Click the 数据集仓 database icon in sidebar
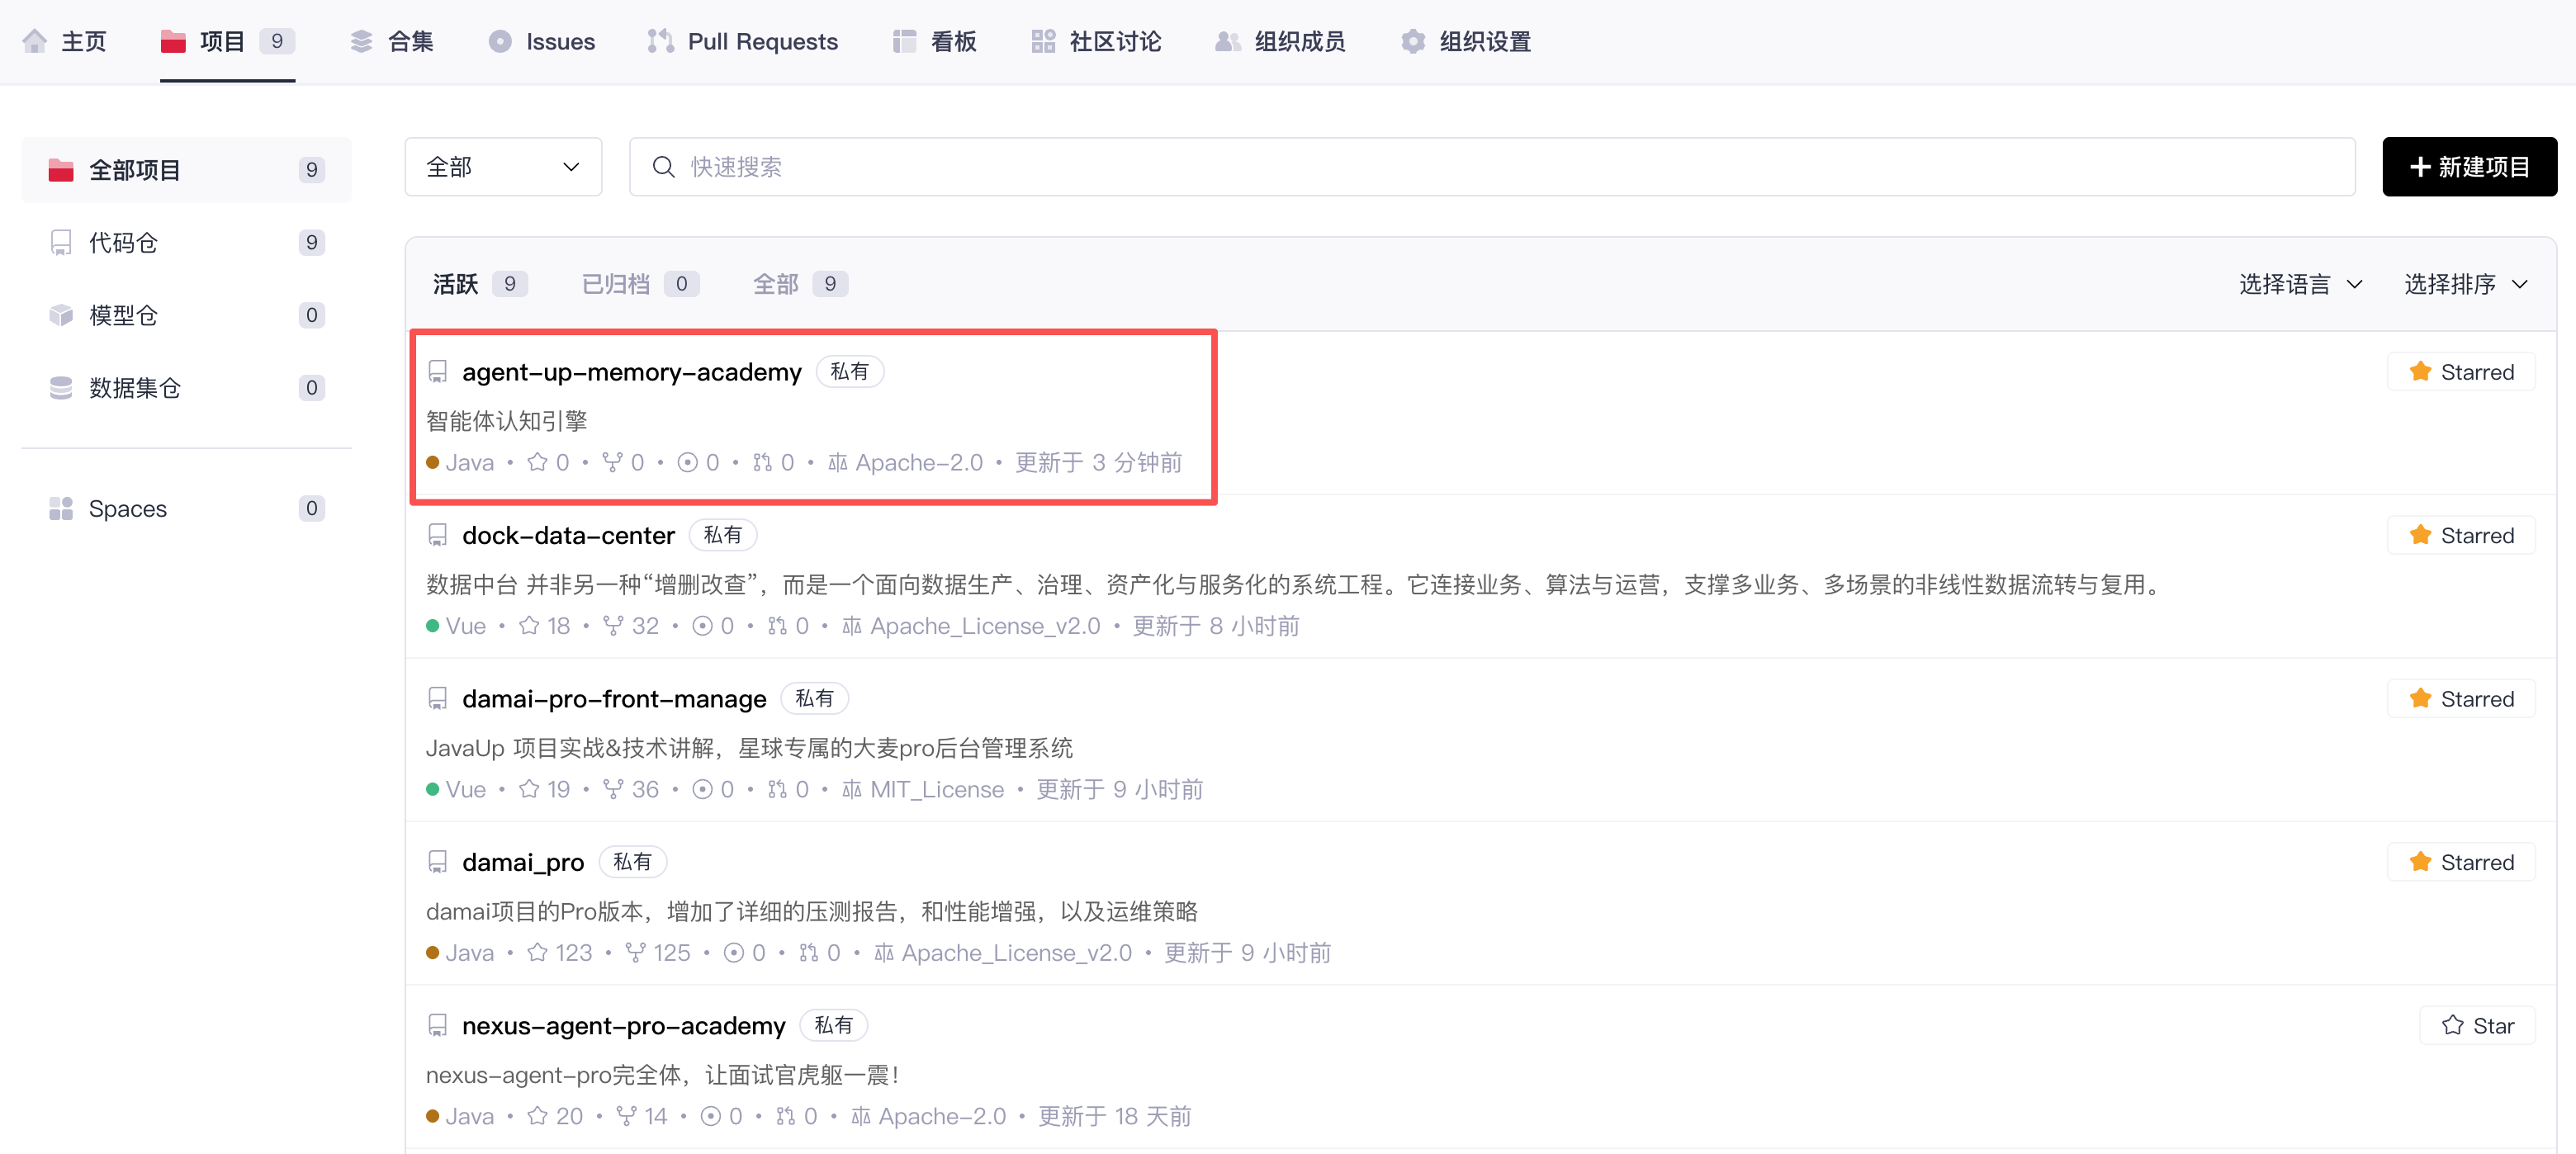 click(x=61, y=388)
